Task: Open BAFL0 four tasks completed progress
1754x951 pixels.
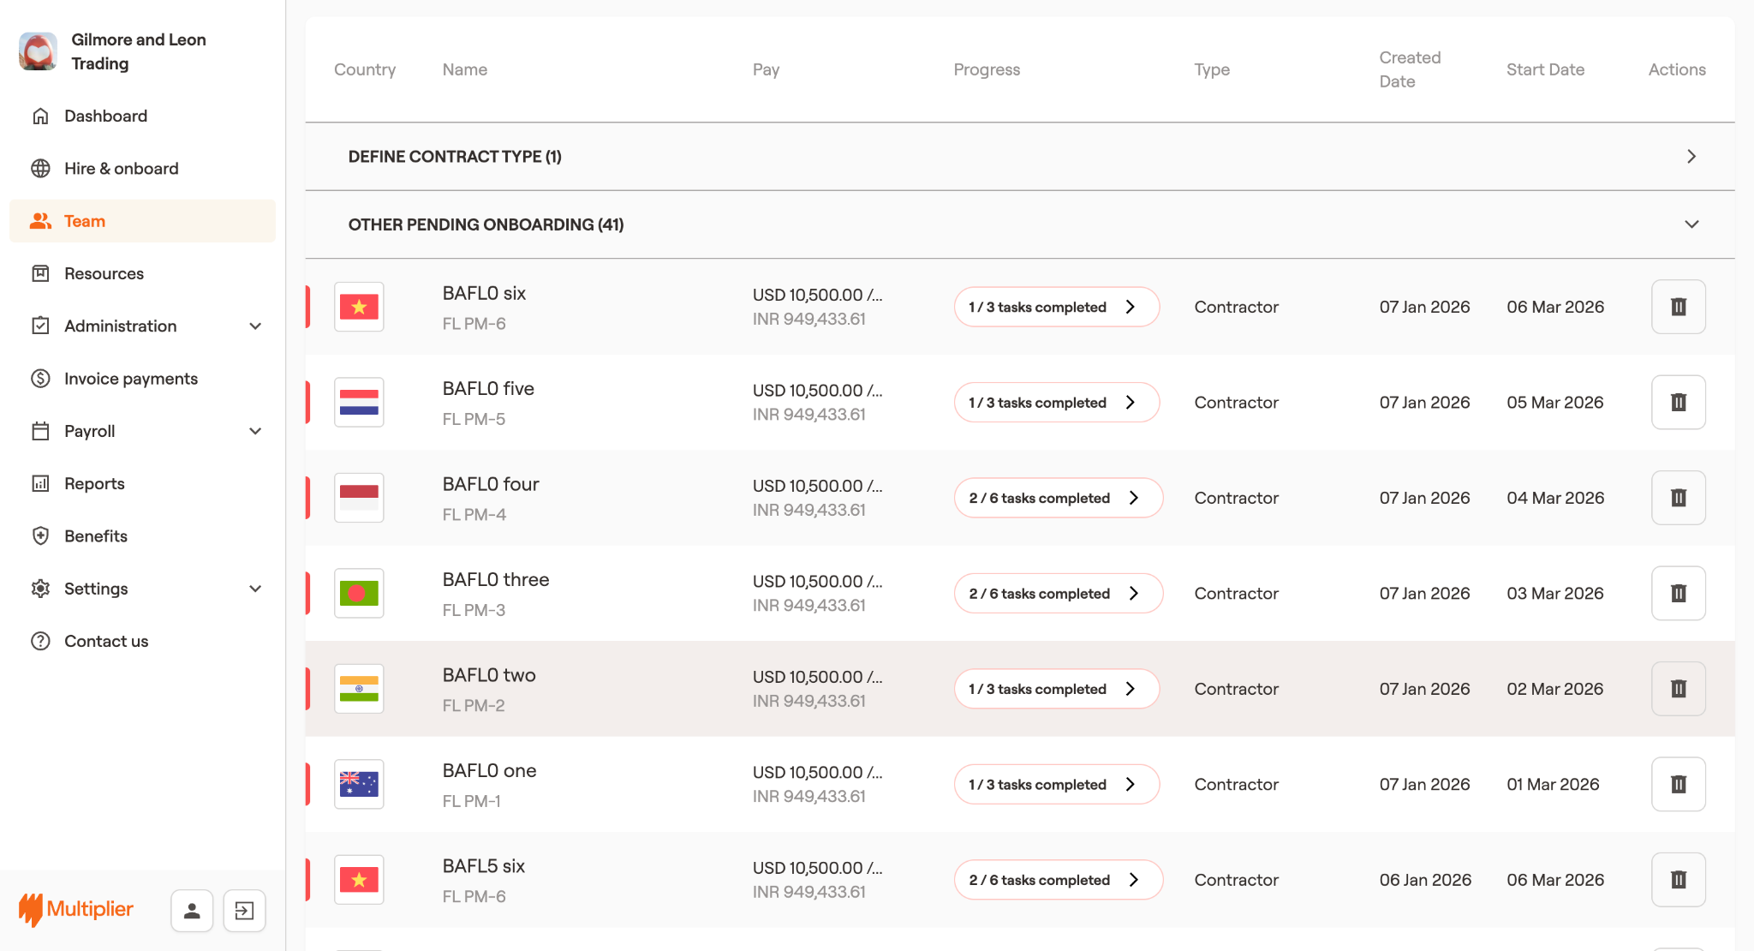Action: [x=1058, y=498]
